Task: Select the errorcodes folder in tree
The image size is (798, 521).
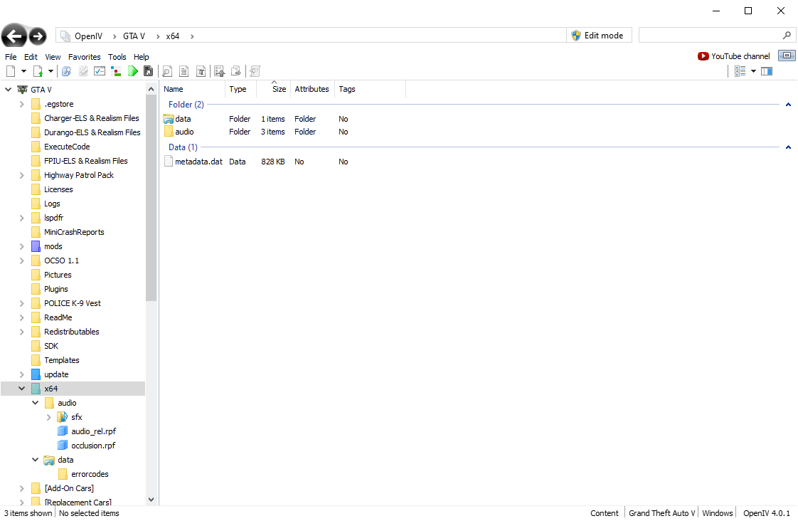Action: coord(90,474)
